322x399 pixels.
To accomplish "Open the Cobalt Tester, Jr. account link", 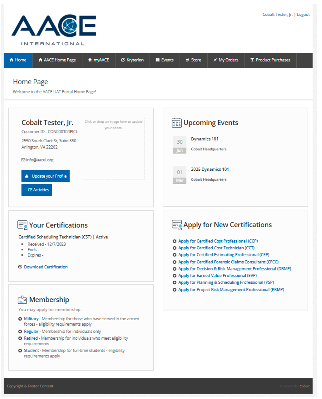I will [x=278, y=15].
